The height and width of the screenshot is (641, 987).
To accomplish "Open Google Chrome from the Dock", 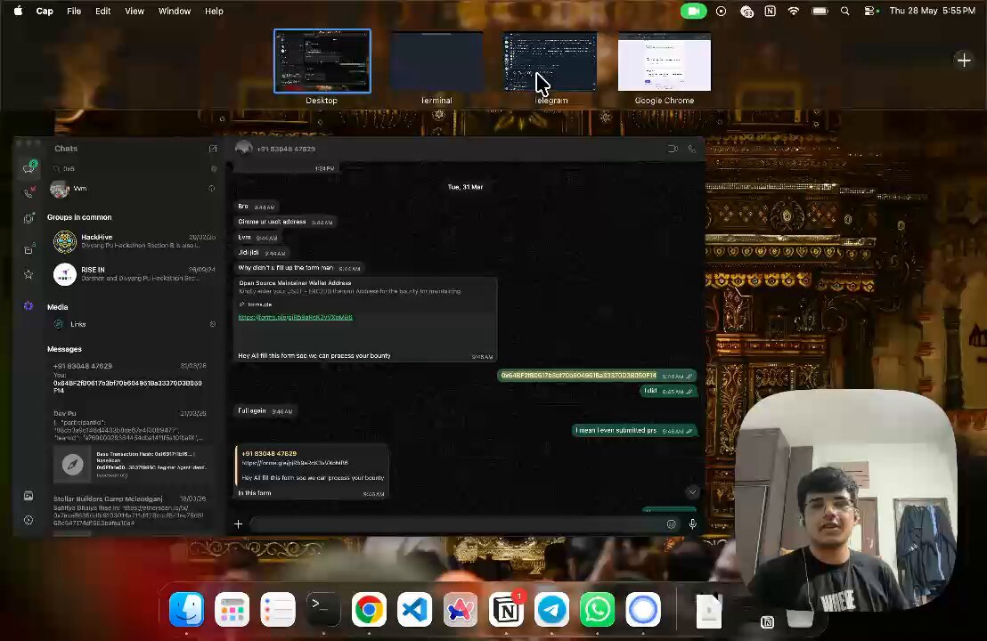I will 369,609.
